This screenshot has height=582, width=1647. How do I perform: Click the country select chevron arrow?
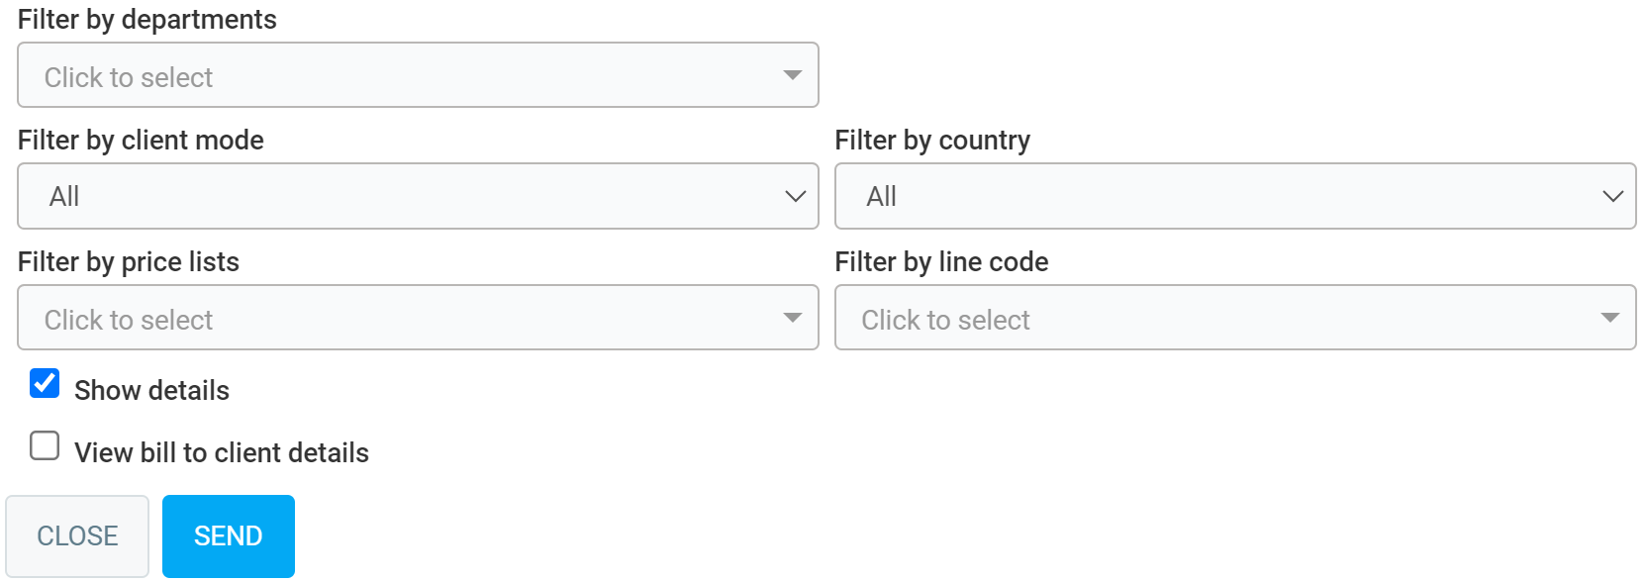tap(1612, 196)
